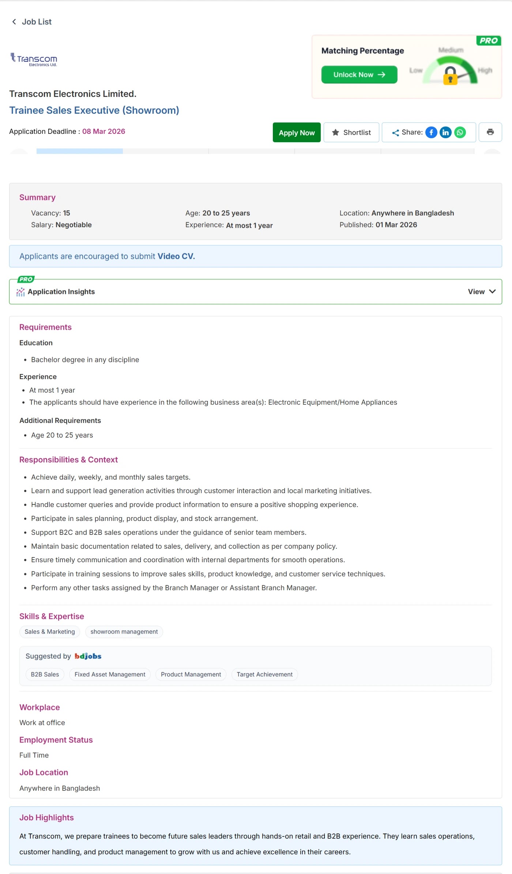Share the job via WhatsApp

460,132
